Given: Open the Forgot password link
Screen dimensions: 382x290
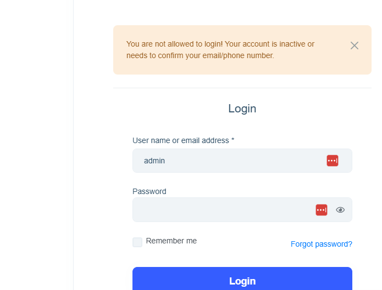Looking at the screenshot, I should click(x=321, y=244).
